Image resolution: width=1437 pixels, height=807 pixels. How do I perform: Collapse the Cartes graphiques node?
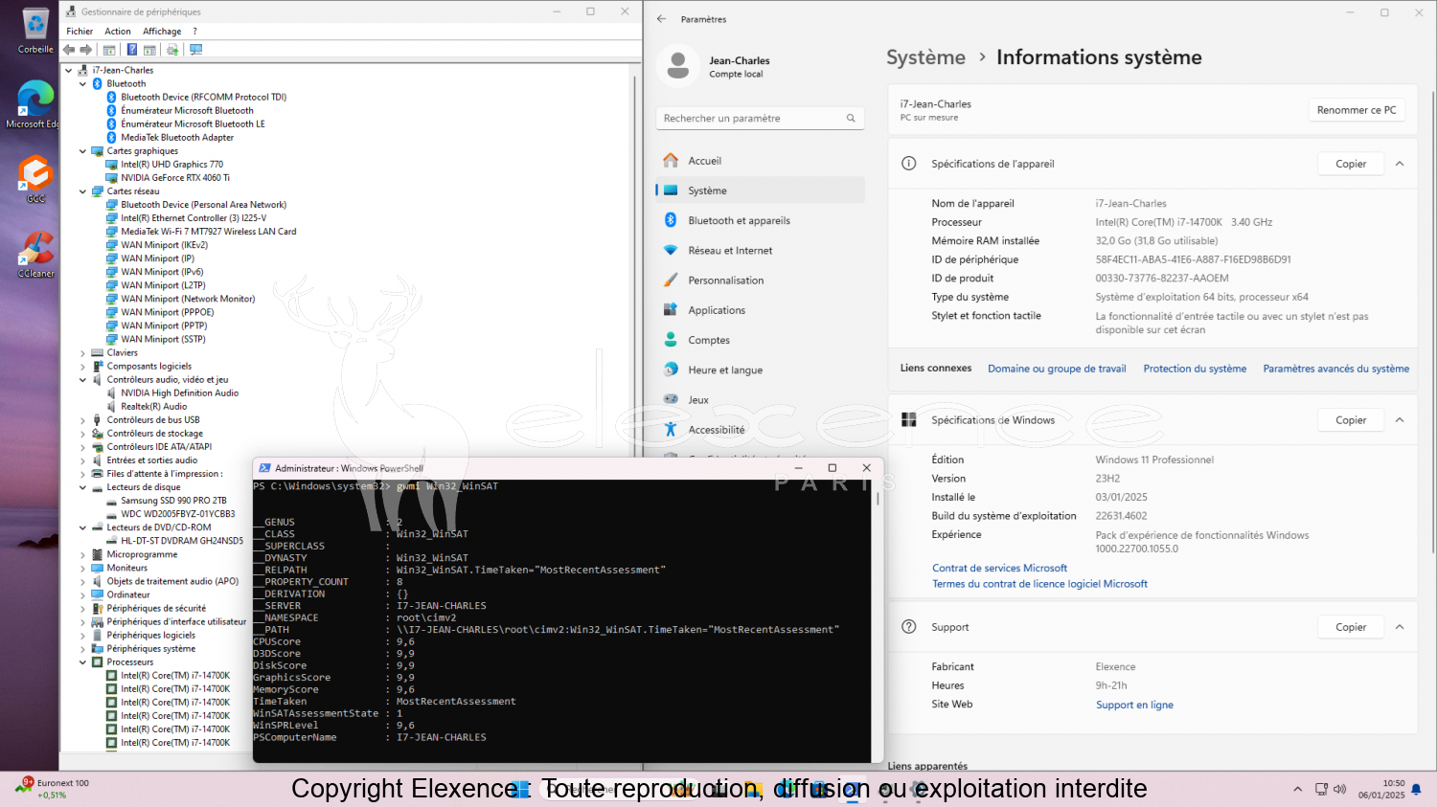coord(82,151)
